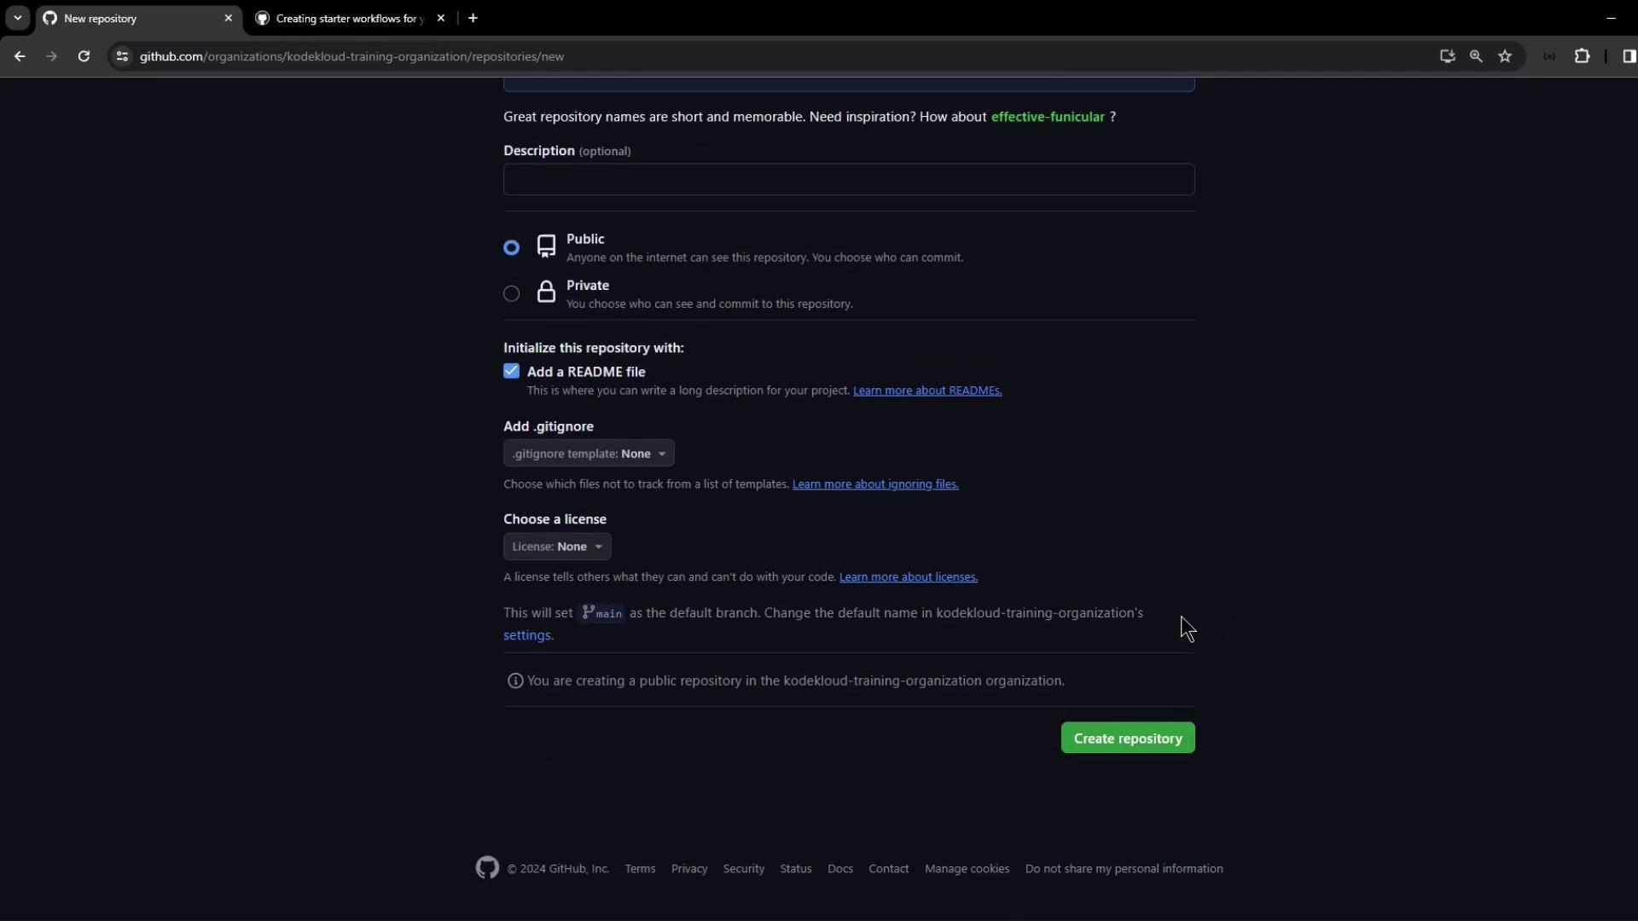Expand the License: None dropdown

point(557,547)
